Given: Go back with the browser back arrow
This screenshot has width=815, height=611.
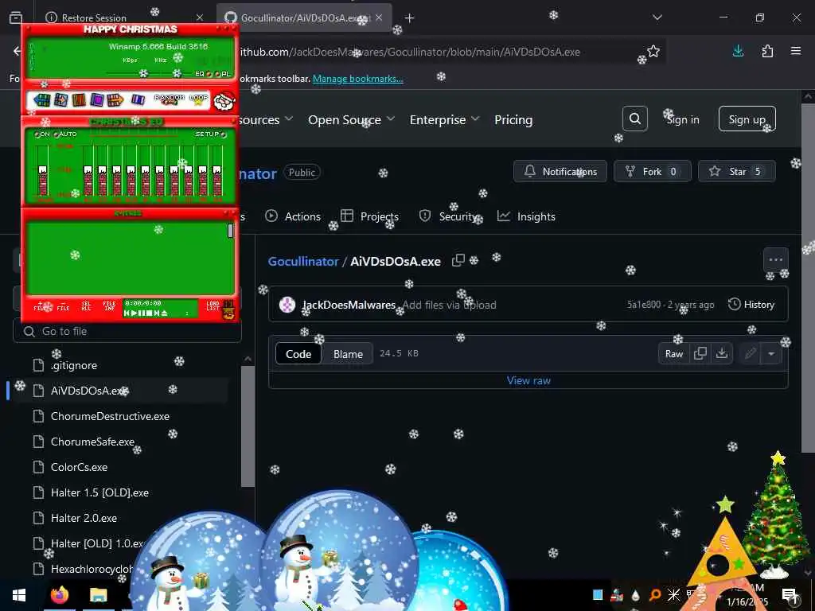Looking at the screenshot, I should point(18,51).
